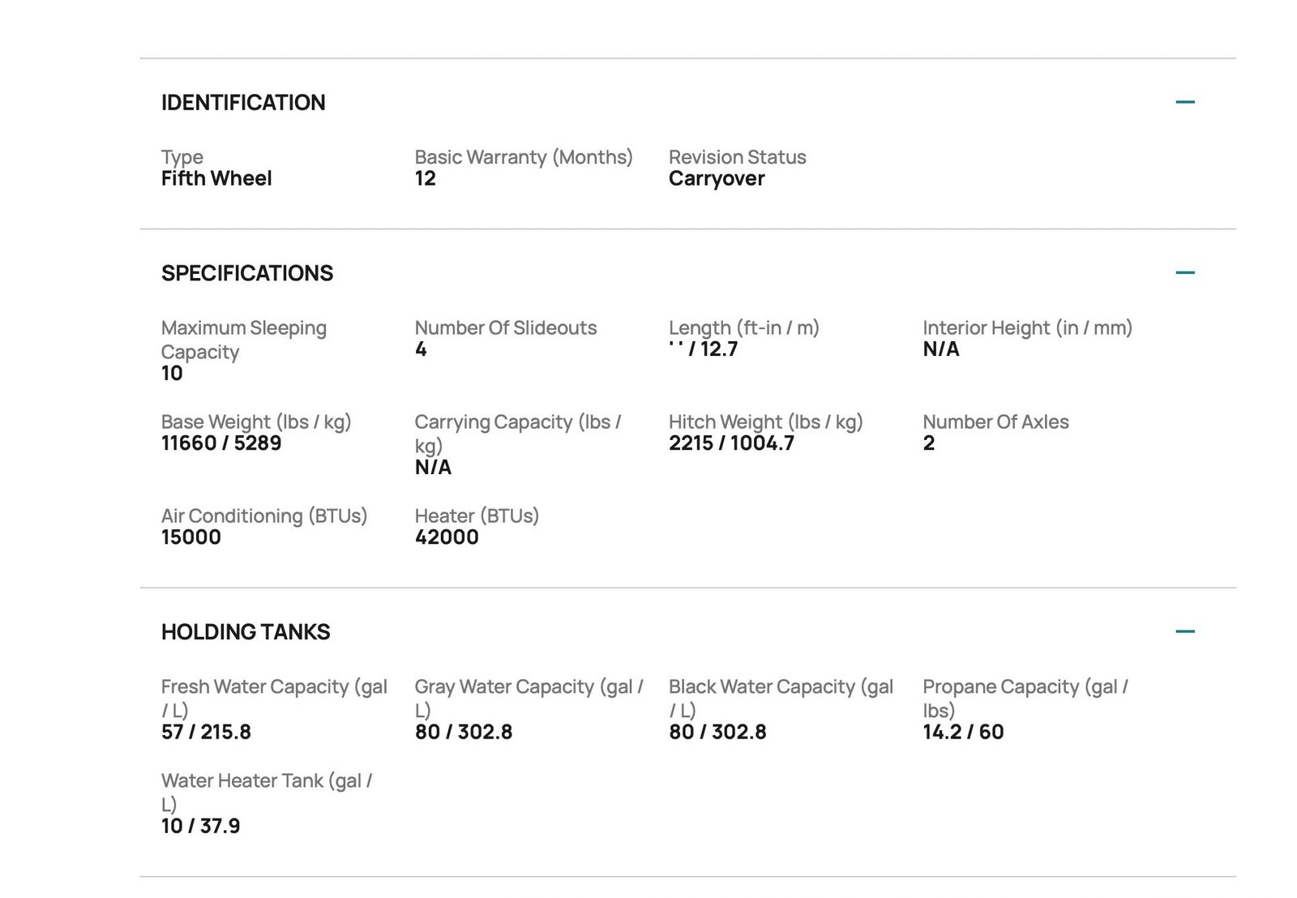Select the Fifth Wheel type value
Viewport: 1297px width, 898px height.
[x=216, y=179]
